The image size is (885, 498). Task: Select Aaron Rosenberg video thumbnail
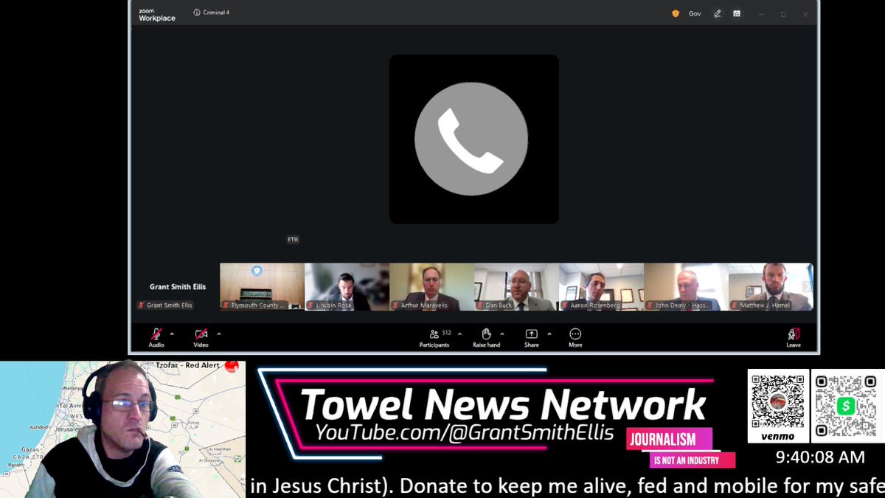pyautogui.click(x=601, y=286)
